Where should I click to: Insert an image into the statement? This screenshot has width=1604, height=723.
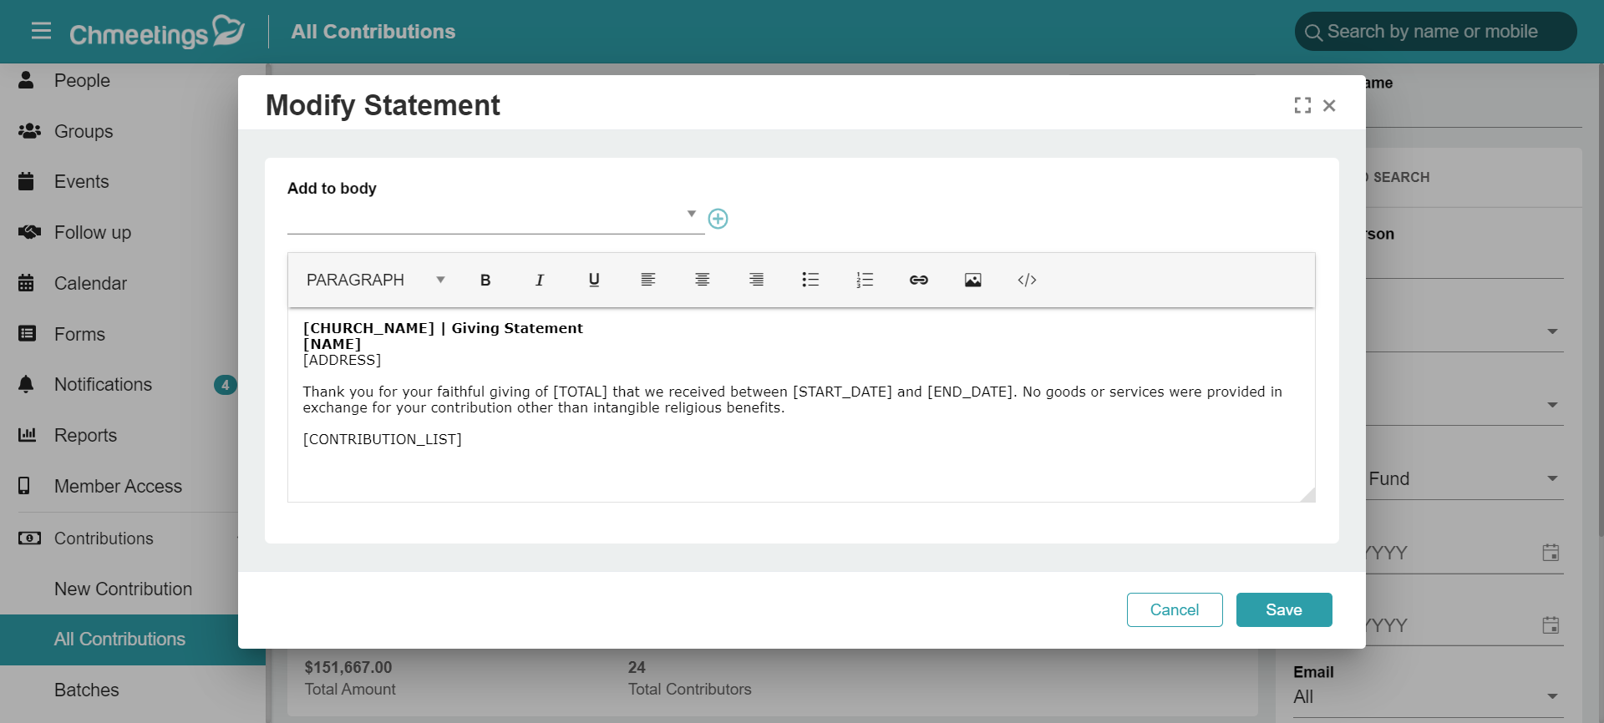click(973, 280)
